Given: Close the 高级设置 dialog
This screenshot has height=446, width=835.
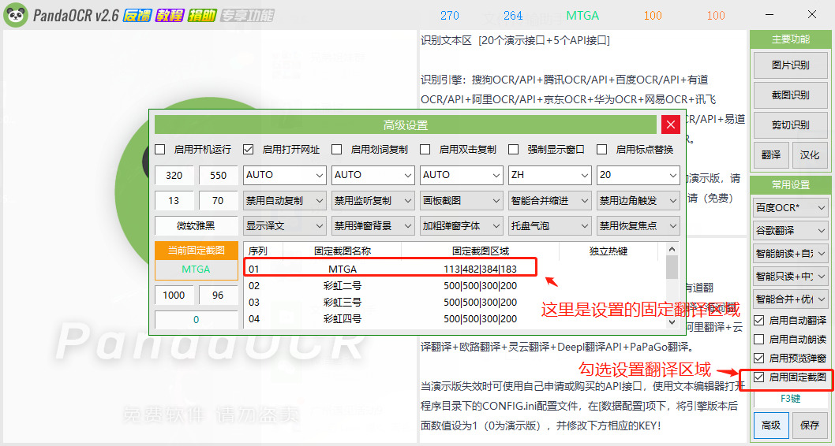Looking at the screenshot, I should click(670, 125).
